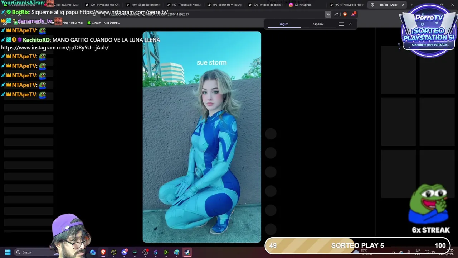Select 'inglés' in the translate popup
The height and width of the screenshot is (258, 458).
284,24
